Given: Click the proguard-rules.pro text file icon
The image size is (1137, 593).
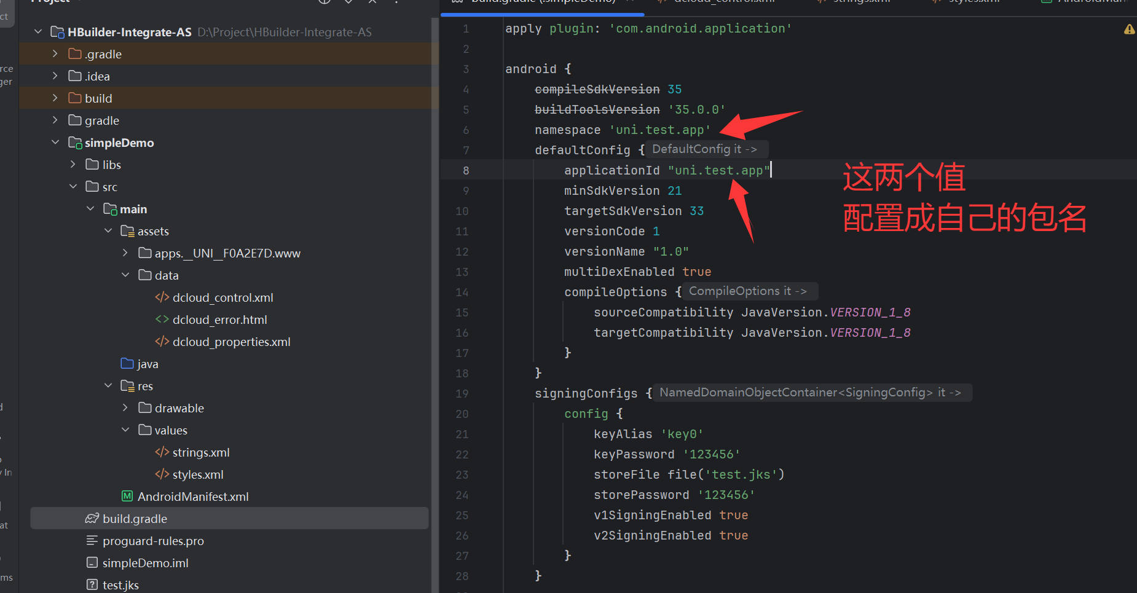Looking at the screenshot, I should 92,540.
